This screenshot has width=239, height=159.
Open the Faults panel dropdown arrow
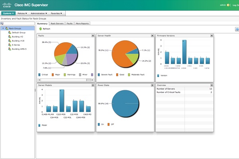point(93,36)
